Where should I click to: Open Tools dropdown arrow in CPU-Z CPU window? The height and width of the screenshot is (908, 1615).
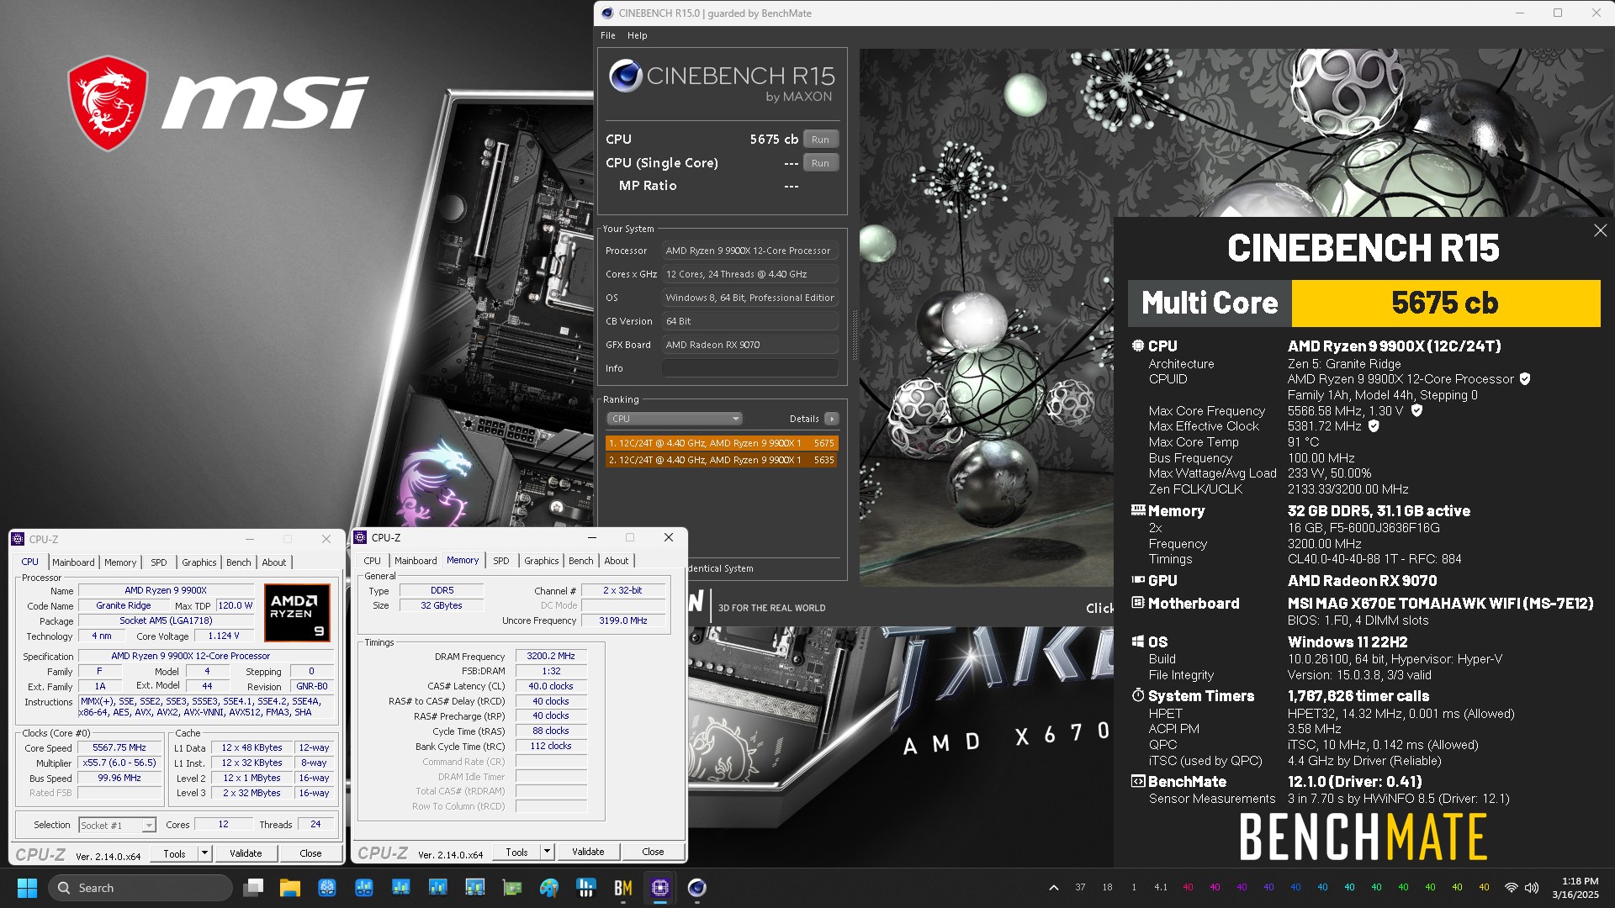[x=204, y=853]
